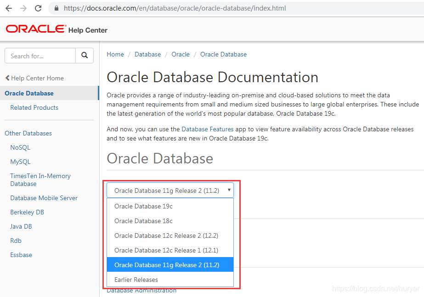424x297 pixels.
Task: Click the padlock icon in address bar
Action: click(x=56, y=8)
